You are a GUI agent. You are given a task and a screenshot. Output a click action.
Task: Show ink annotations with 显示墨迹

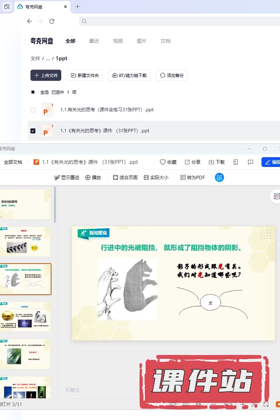[x=66, y=177]
